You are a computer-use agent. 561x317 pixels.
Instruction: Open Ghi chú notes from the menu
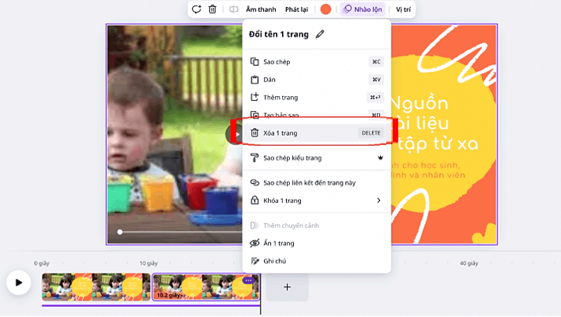317,261
